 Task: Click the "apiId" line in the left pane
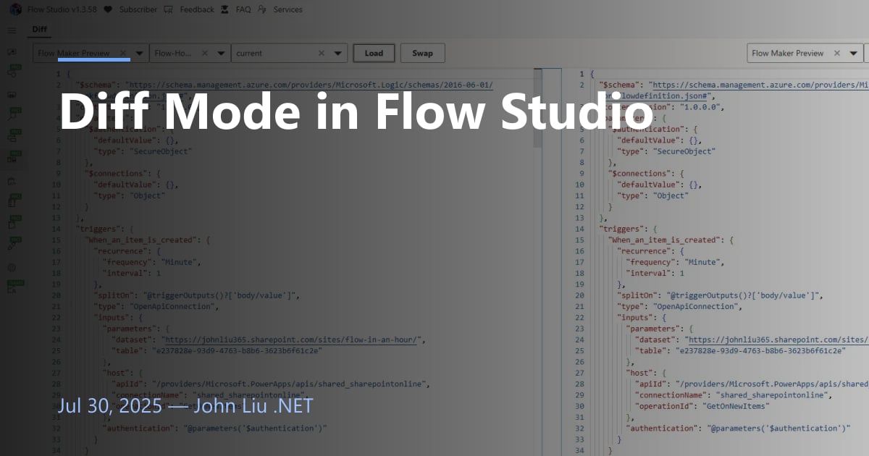270,384
